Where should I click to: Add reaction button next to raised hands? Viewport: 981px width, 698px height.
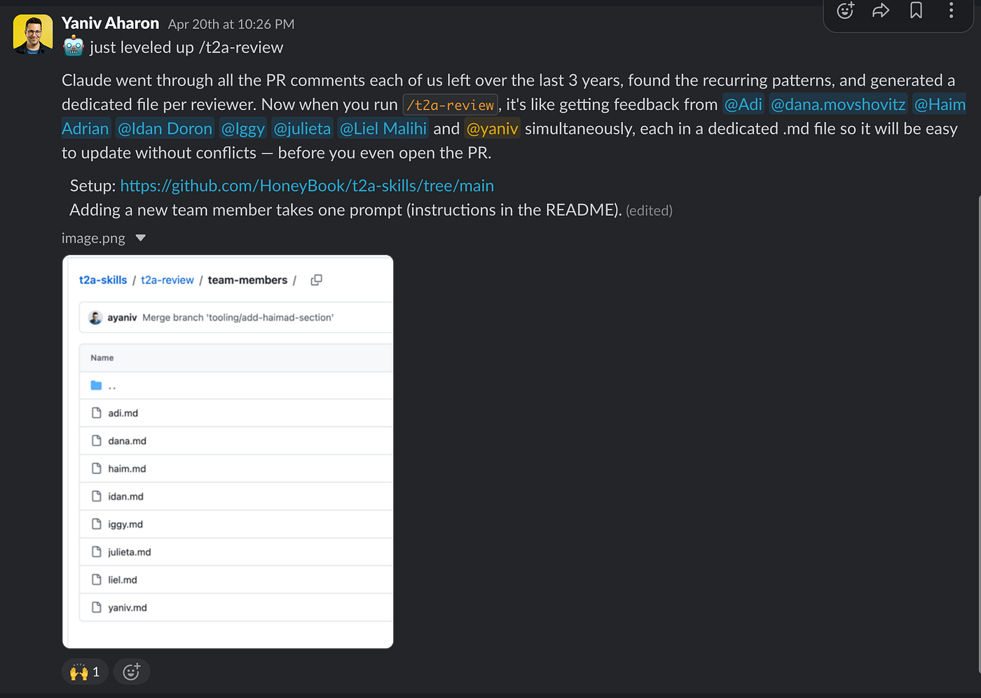[131, 672]
